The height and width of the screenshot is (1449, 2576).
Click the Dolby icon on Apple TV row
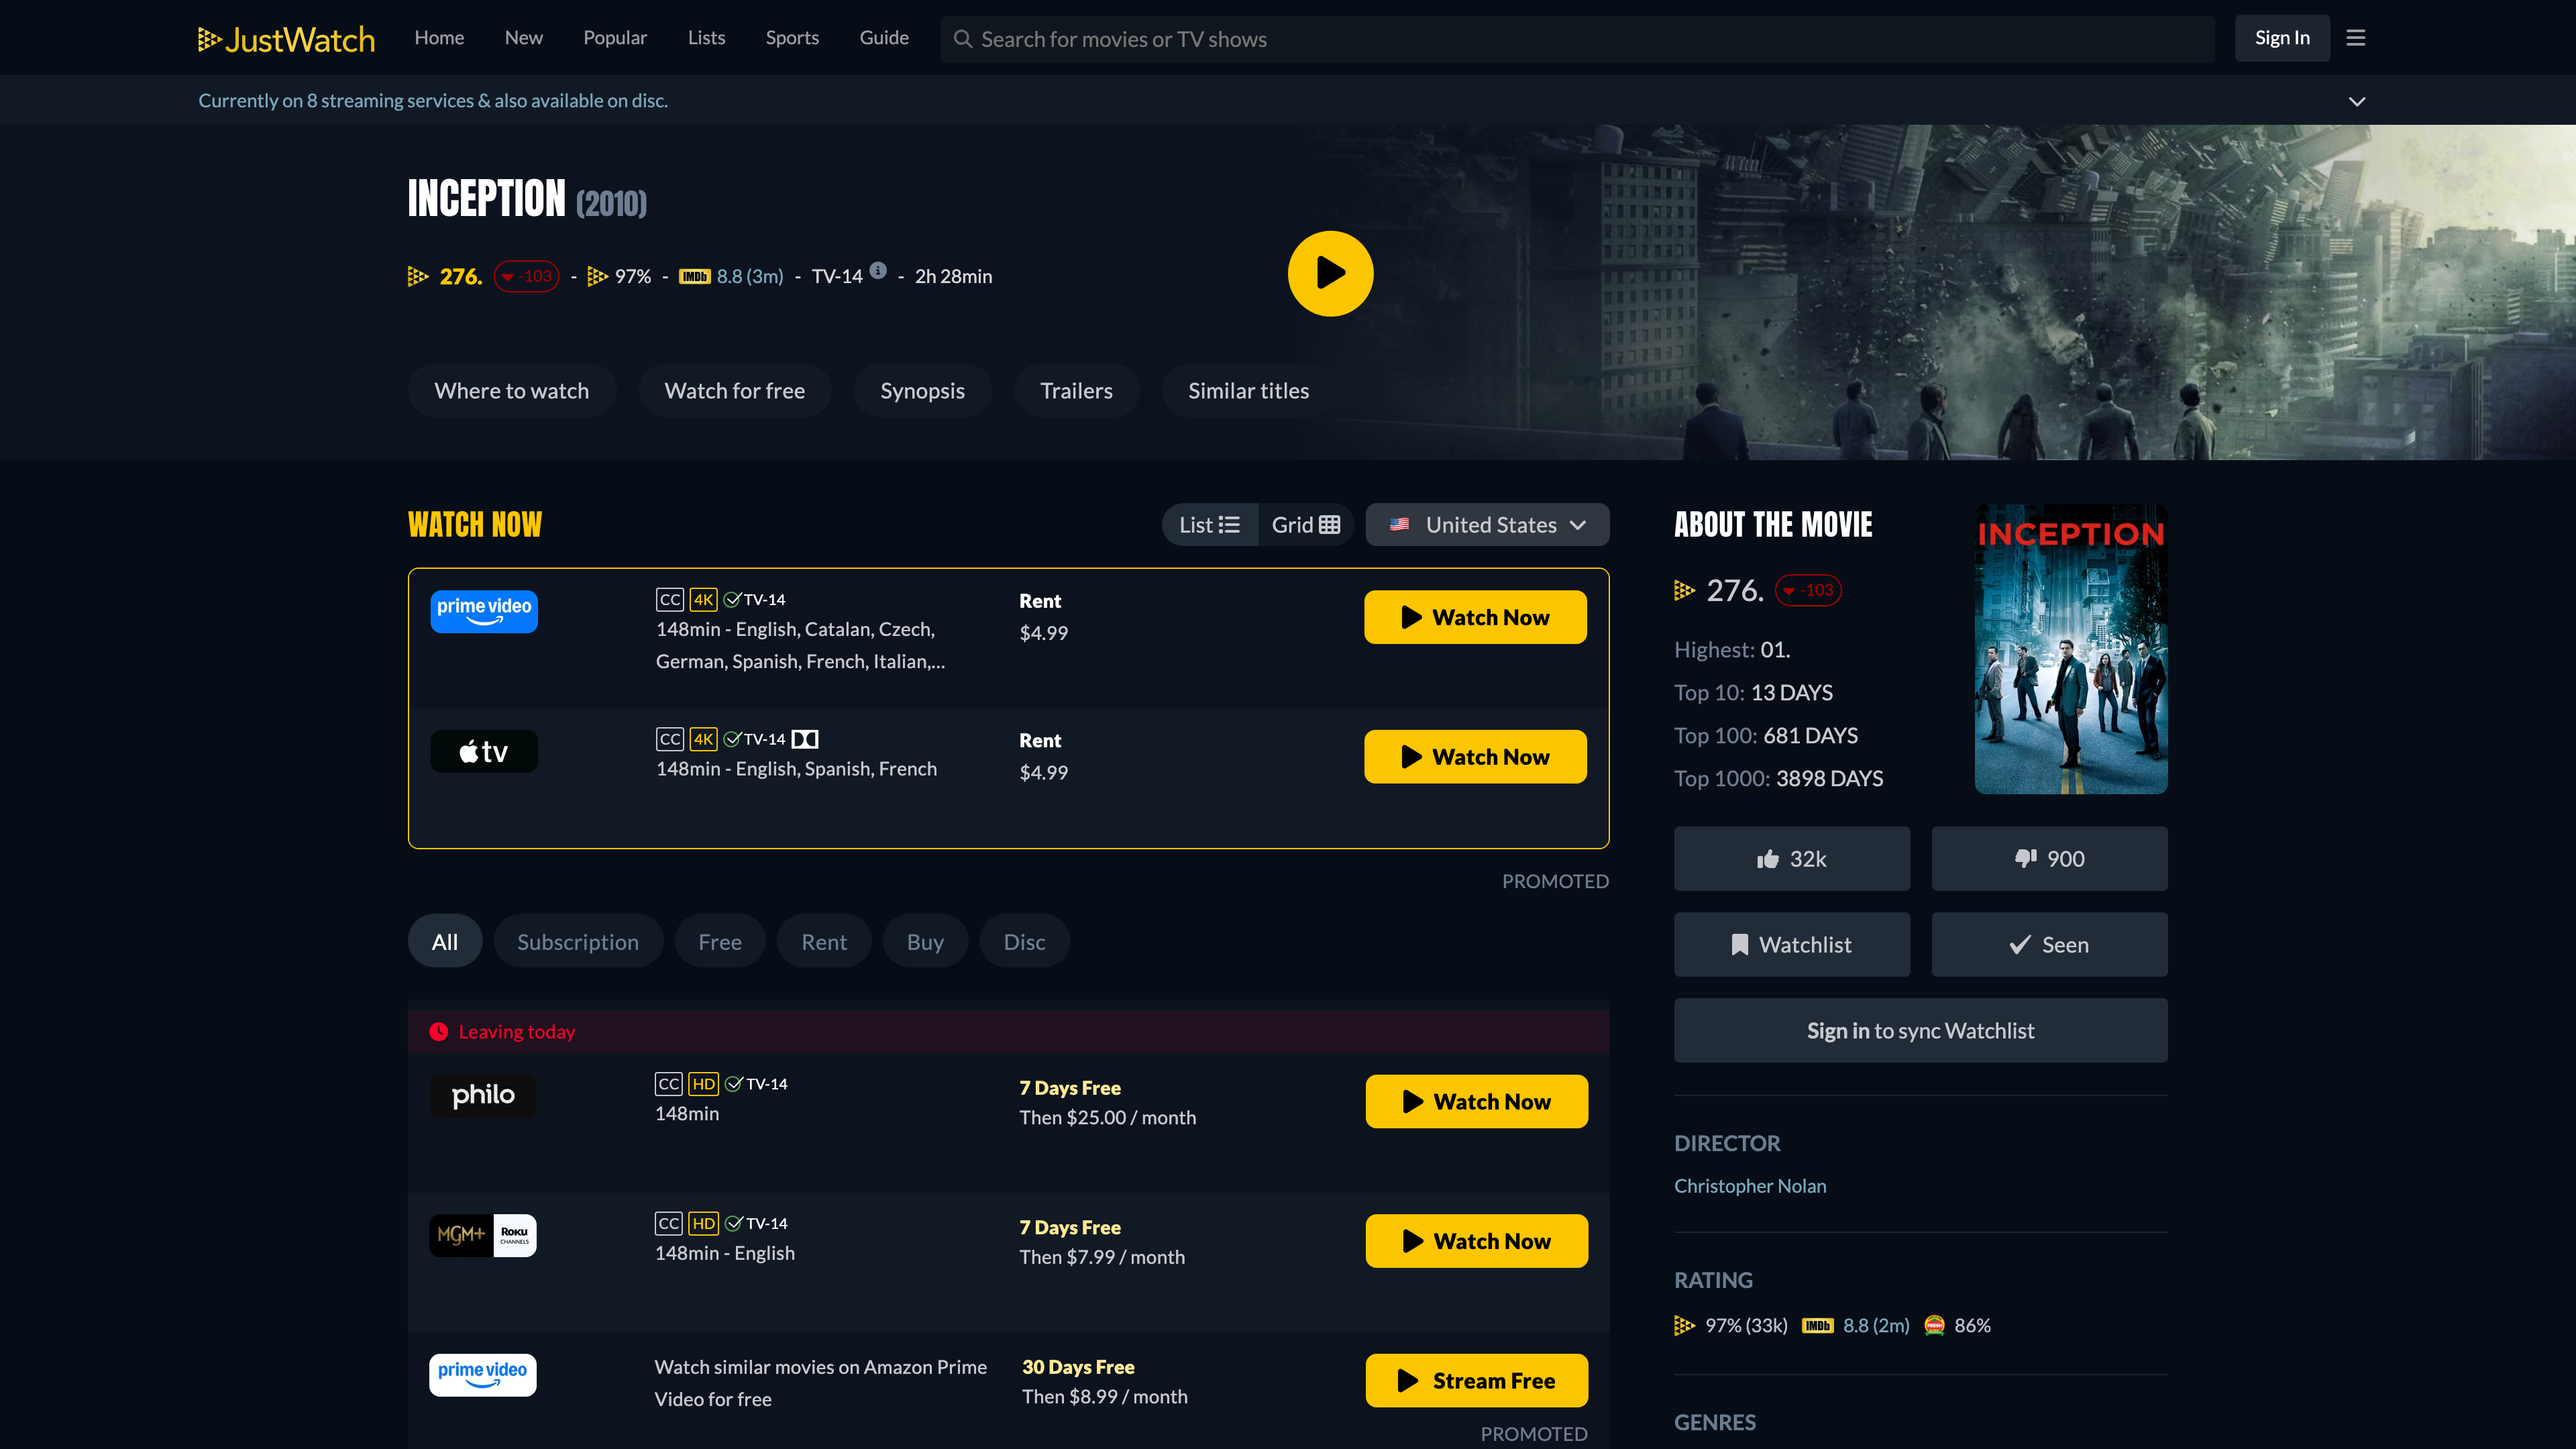[805, 739]
